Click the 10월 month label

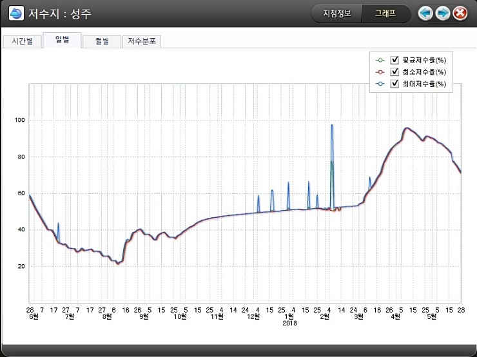point(180,316)
